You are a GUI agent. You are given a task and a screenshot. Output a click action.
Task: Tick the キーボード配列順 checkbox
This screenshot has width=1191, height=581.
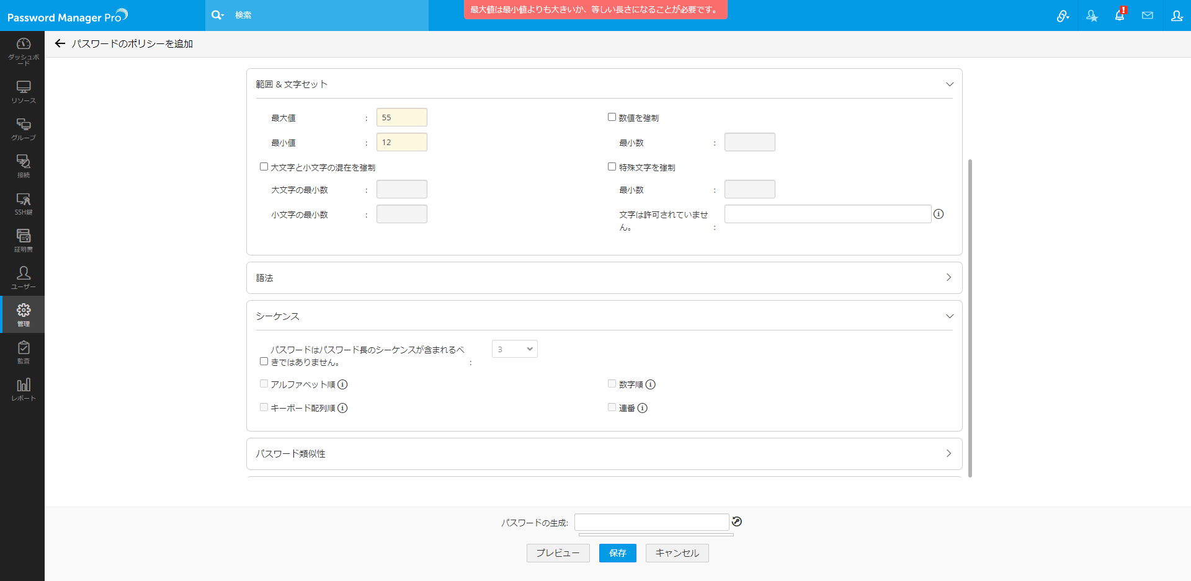coord(264,407)
